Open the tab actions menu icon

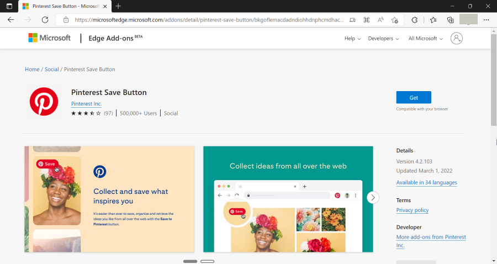click(x=9, y=6)
